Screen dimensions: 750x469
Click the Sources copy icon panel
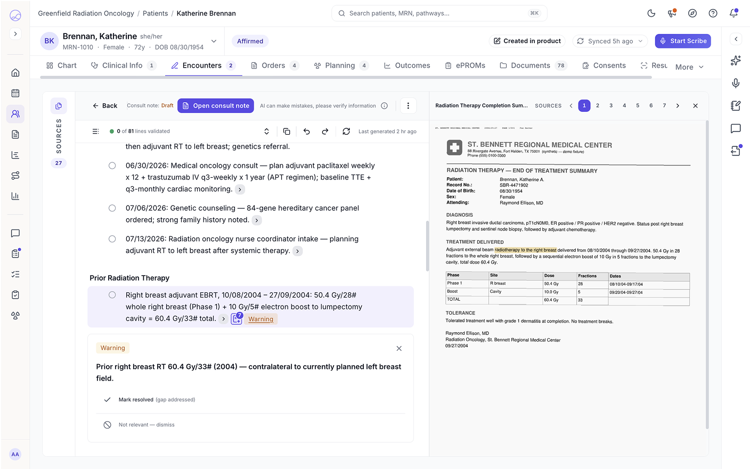59,106
